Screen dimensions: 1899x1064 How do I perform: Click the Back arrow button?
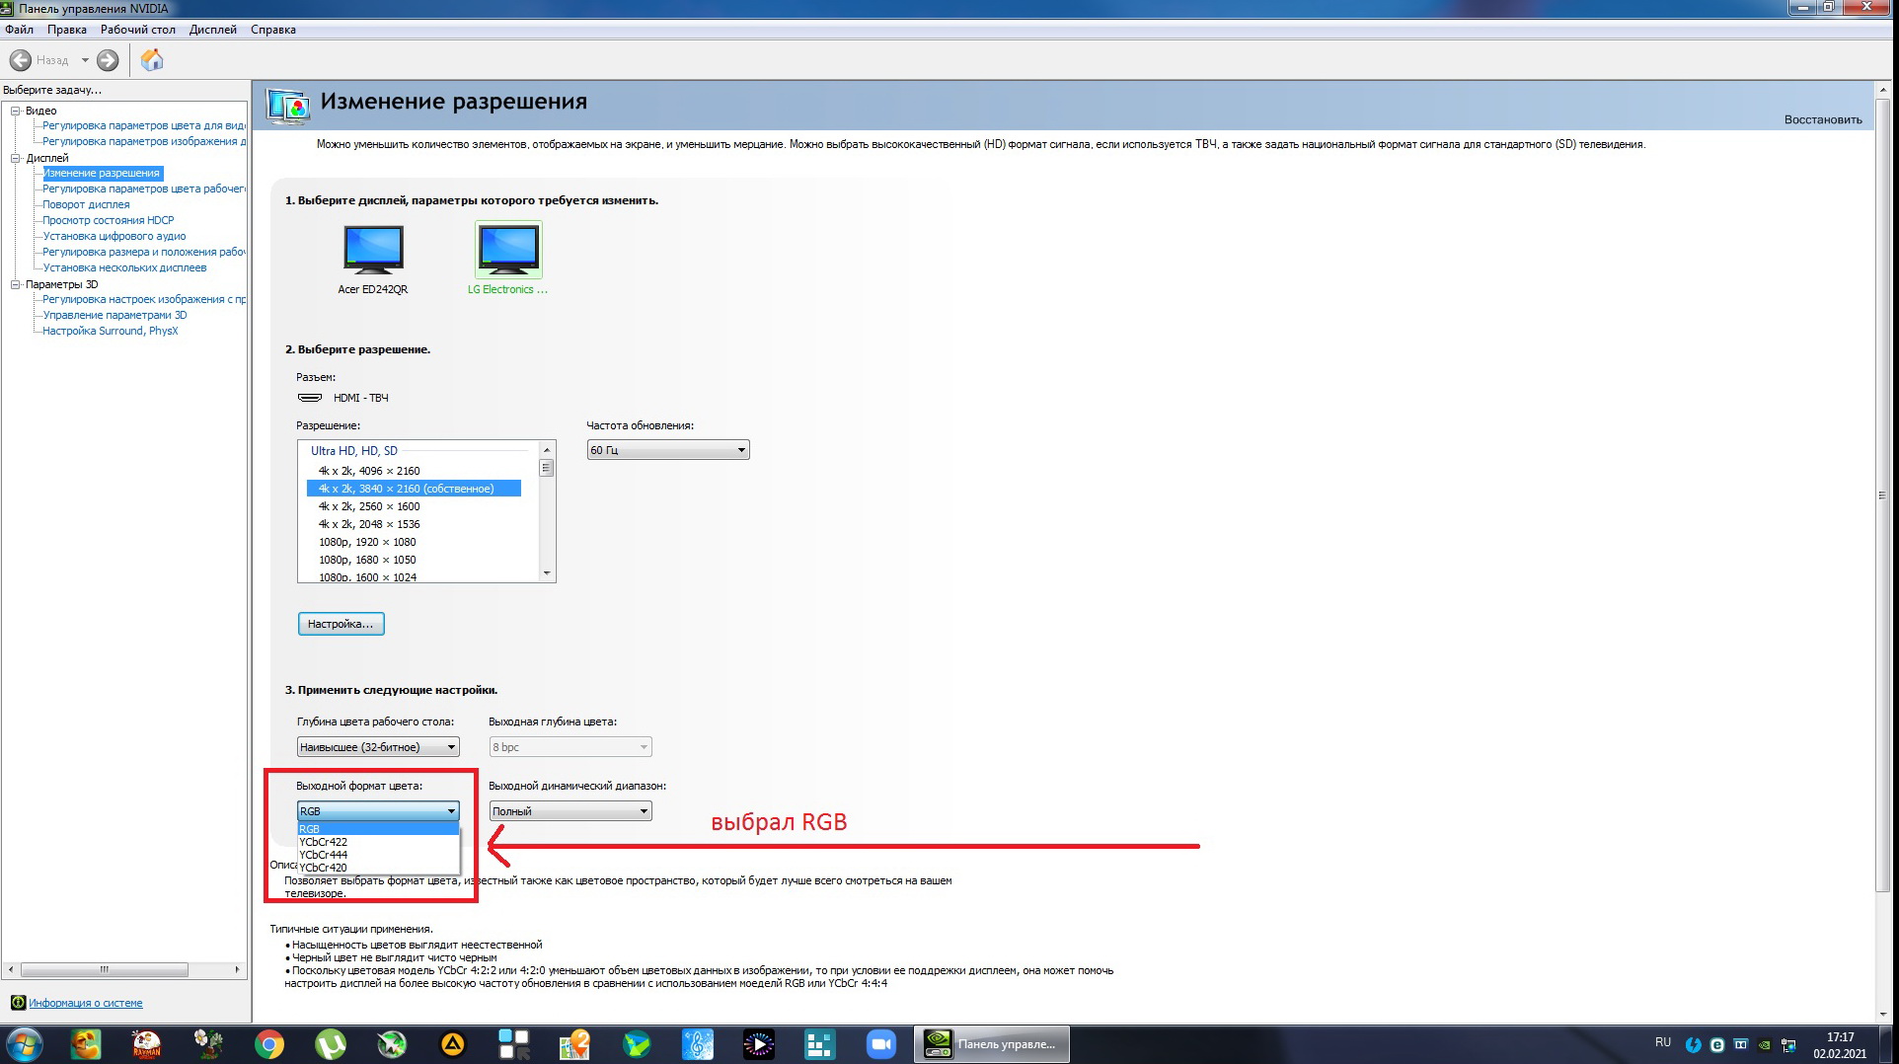21,60
